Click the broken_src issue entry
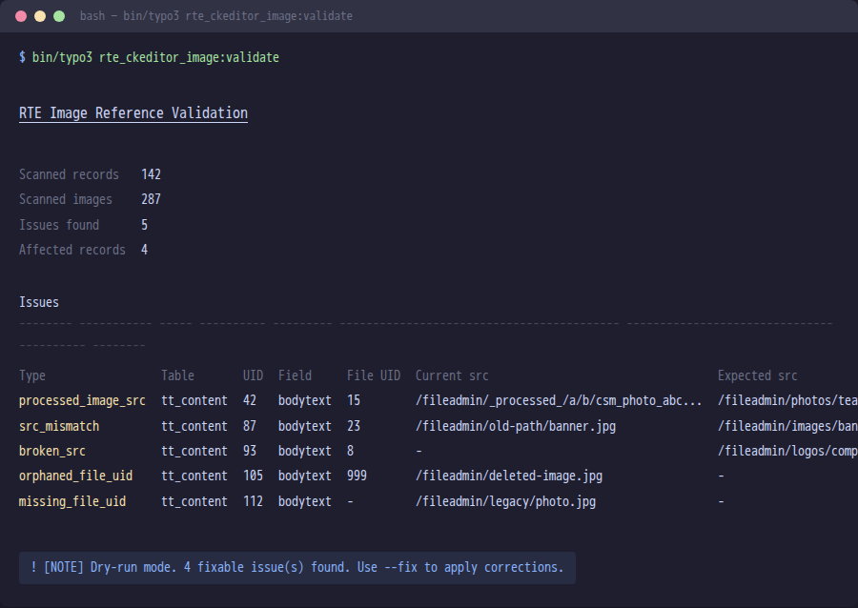The image size is (858, 608). (x=52, y=450)
